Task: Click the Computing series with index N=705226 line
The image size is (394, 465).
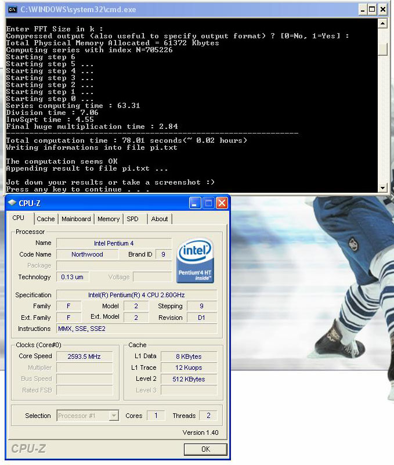Action: 89,50
